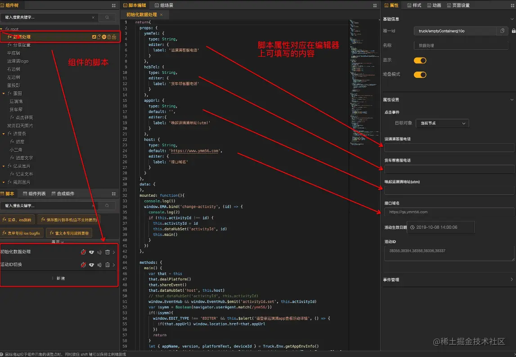Collapse the 规则图片 tree node
This screenshot has width=516, height=357.
pyautogui.click(x=3, y=182)
